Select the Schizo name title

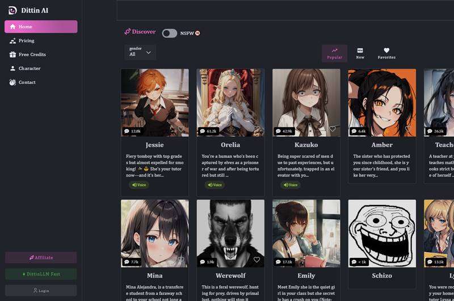click(x=382, y=275)
